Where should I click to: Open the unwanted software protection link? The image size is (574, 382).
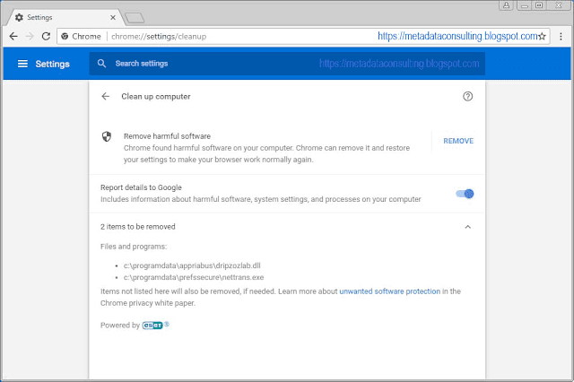pos(389,291)
